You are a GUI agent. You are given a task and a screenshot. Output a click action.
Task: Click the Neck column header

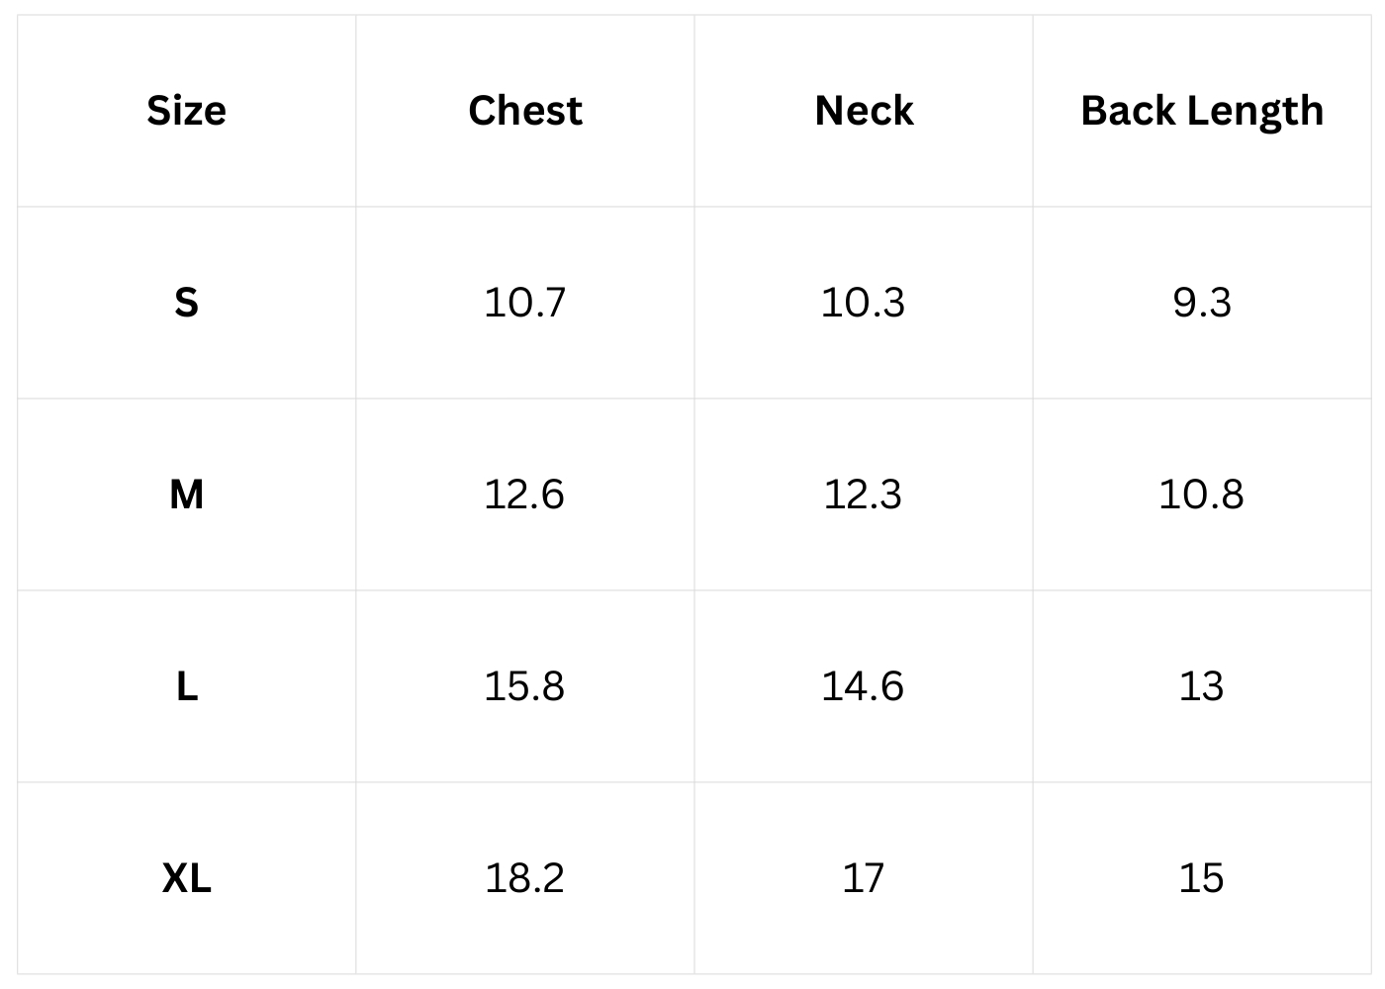(864, 110)
